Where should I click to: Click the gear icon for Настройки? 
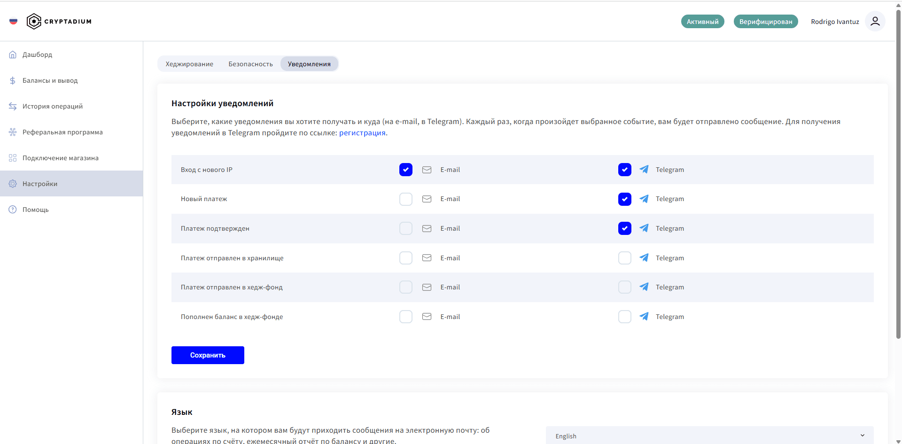click(13, 184)
